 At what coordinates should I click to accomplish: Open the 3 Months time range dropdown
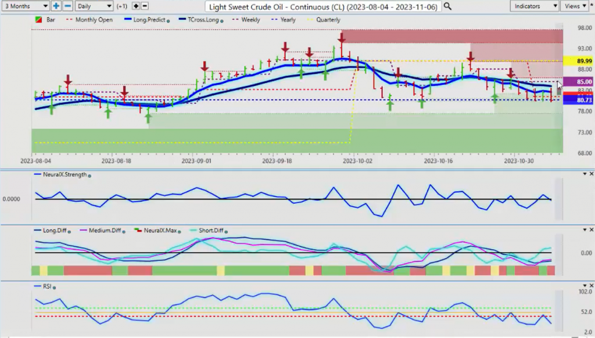point(24,6)
